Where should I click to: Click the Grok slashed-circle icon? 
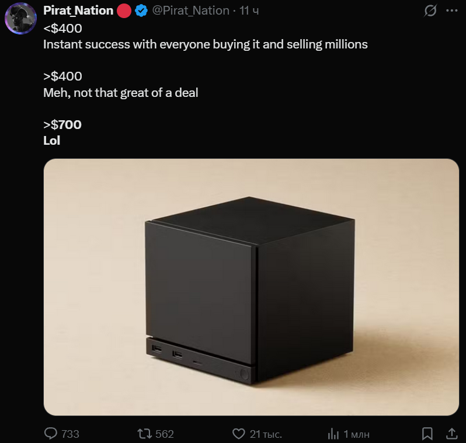pos(430,11)
